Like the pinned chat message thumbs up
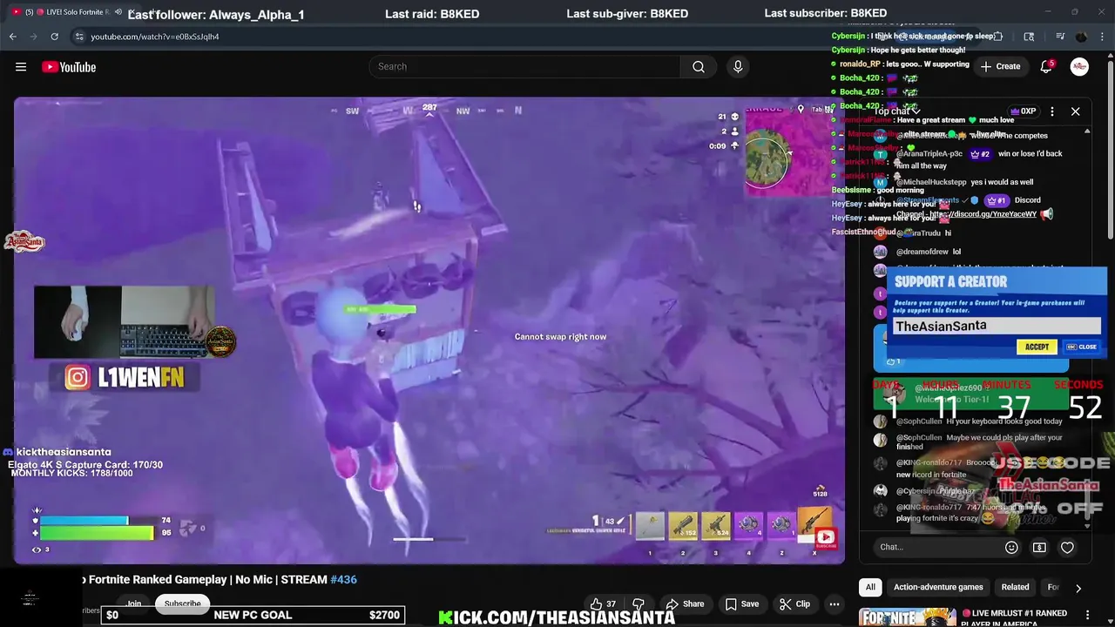 [x=891, y=361]
